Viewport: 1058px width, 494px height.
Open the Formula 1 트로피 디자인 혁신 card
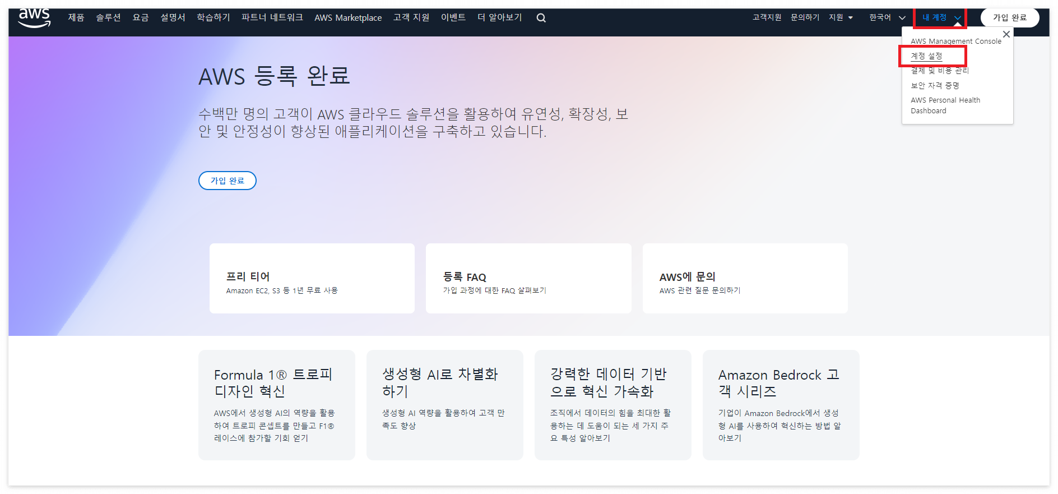(277, 405)
